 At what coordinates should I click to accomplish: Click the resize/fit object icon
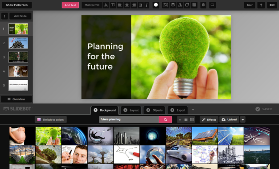pos(166,5)
